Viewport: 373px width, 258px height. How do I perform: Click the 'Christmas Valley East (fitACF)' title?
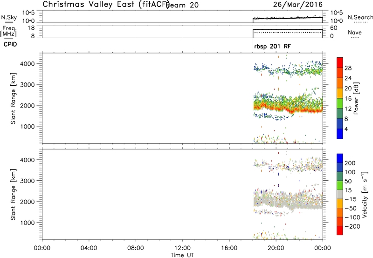(106, 4)
